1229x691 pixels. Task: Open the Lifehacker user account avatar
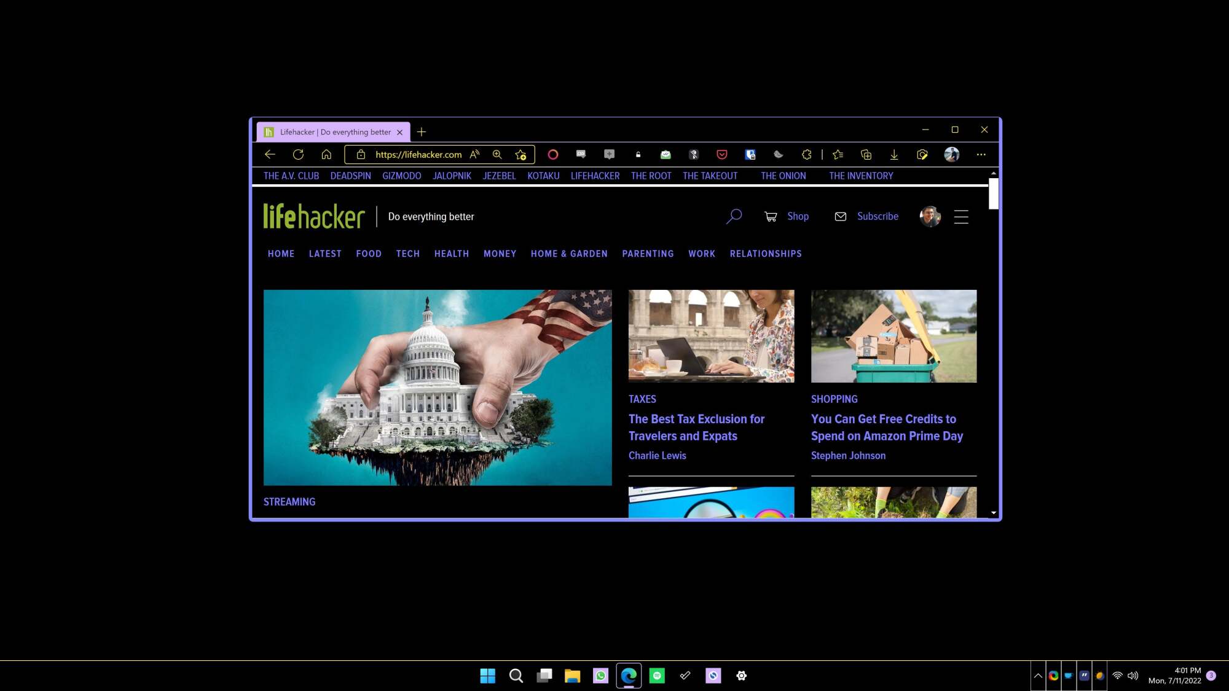(x=930, y=216)
